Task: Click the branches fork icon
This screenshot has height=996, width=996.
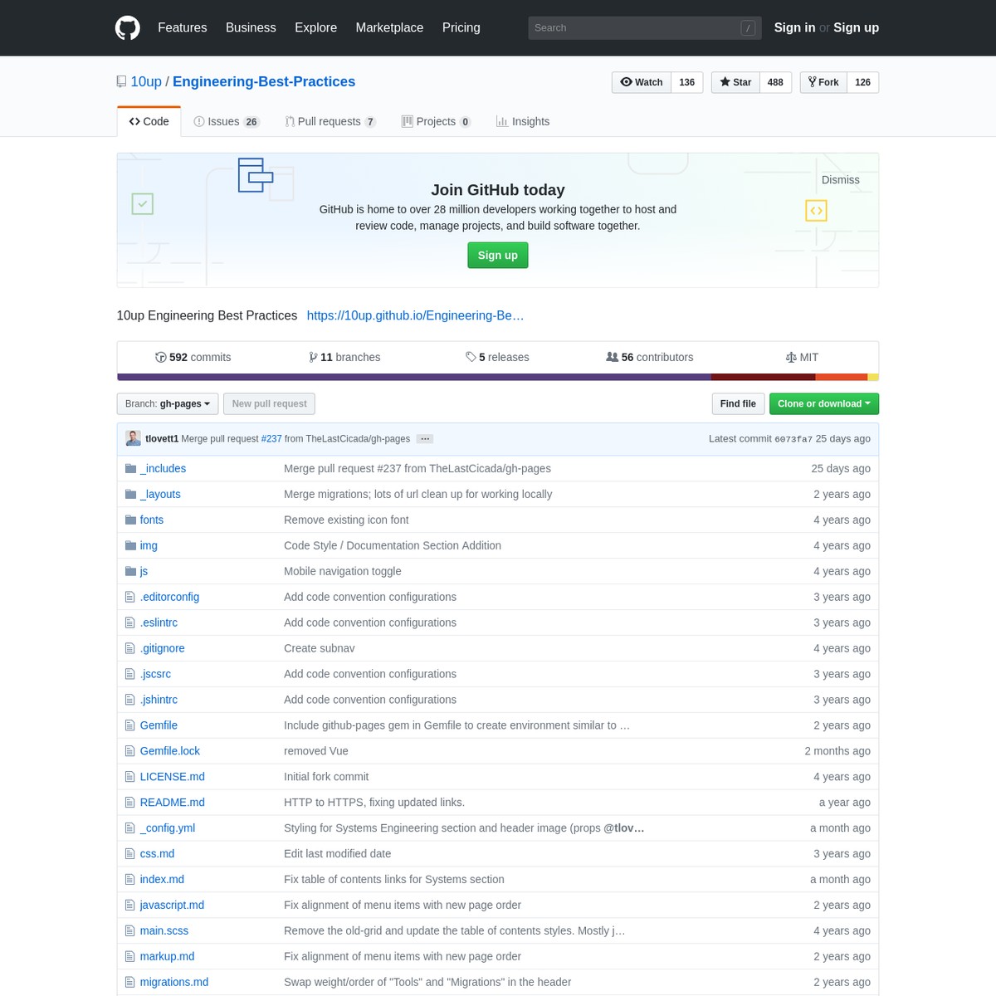Action: [313, 357]
